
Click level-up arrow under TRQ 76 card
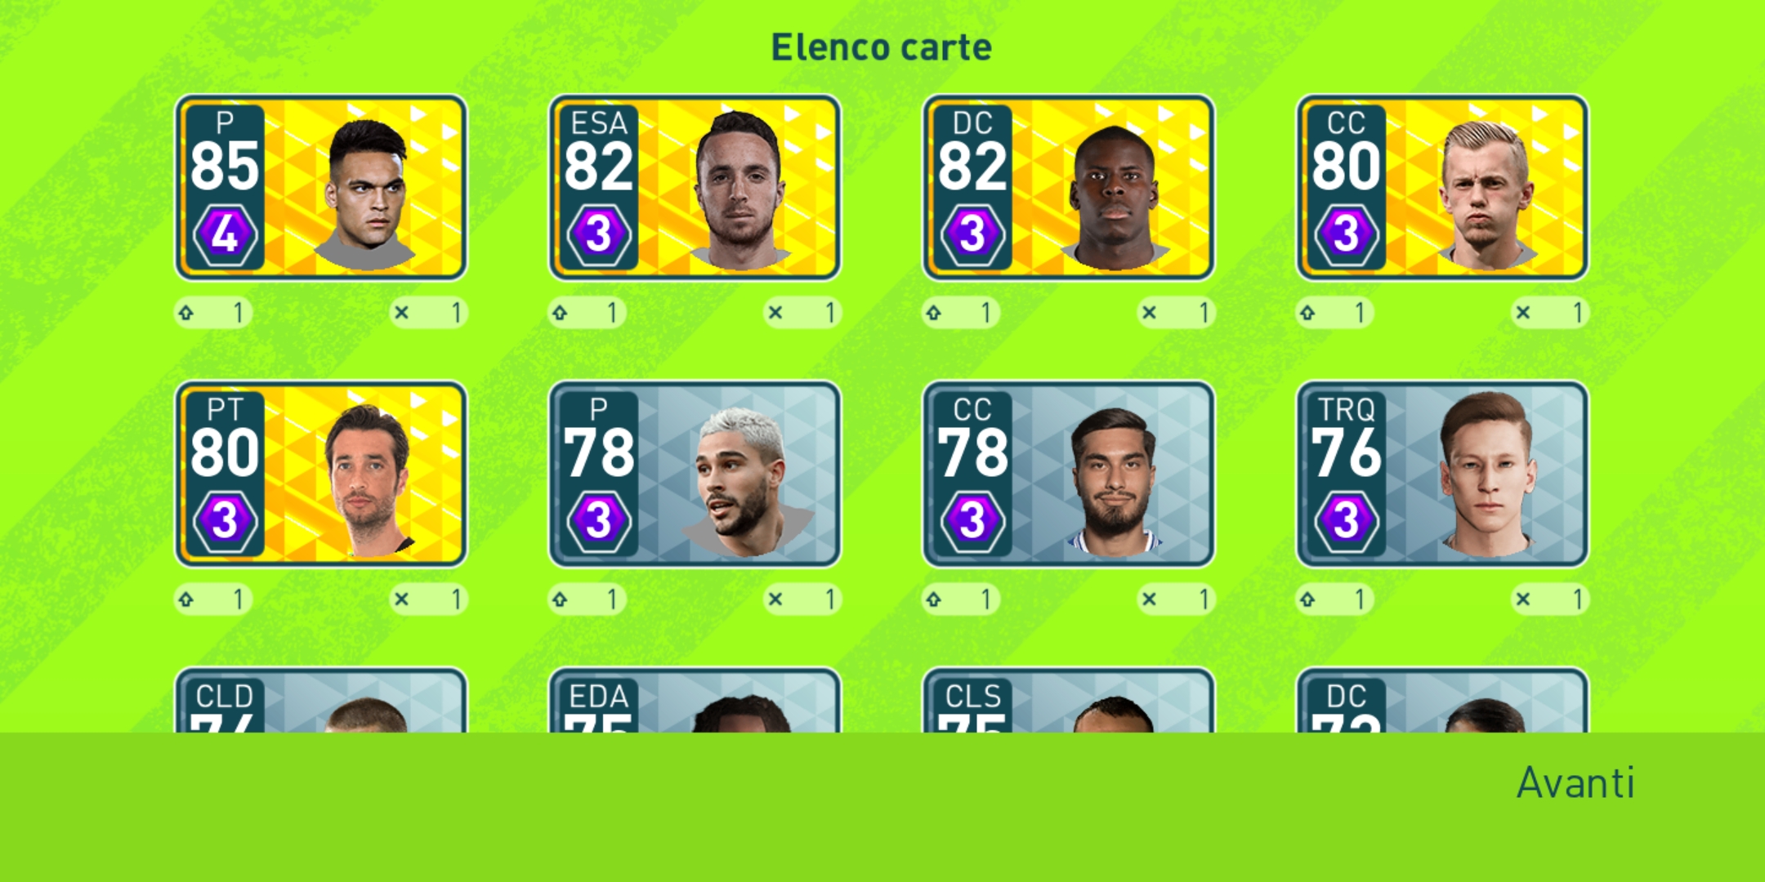pyautogui.click(x=1334, y=599)
